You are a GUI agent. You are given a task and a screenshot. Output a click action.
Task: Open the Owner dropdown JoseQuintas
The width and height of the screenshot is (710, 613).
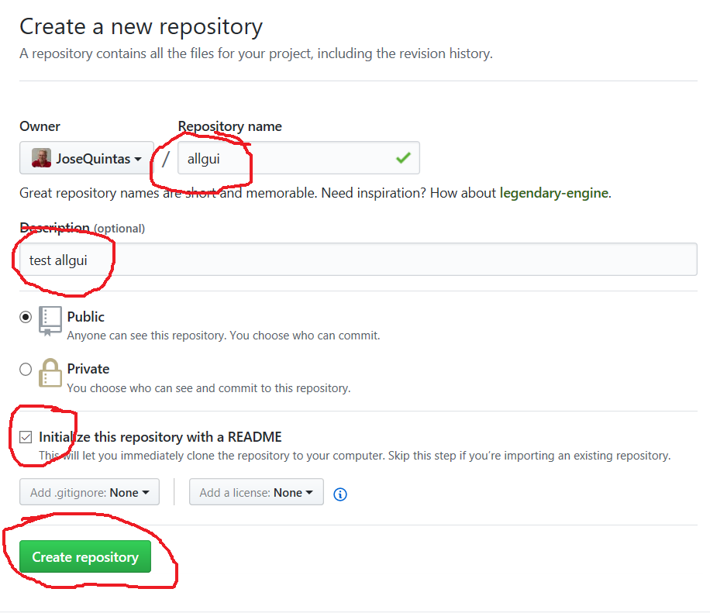[87, 158]
